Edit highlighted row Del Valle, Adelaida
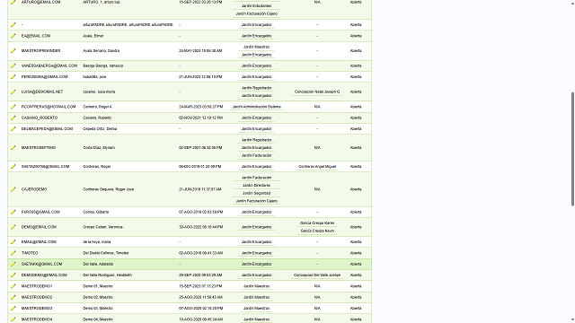The height and width of the screenshot is (323, 575). coord(13,264)
